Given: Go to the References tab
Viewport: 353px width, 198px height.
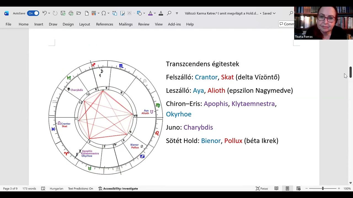Looking at the screenshot, I should [x=105, y=24].
